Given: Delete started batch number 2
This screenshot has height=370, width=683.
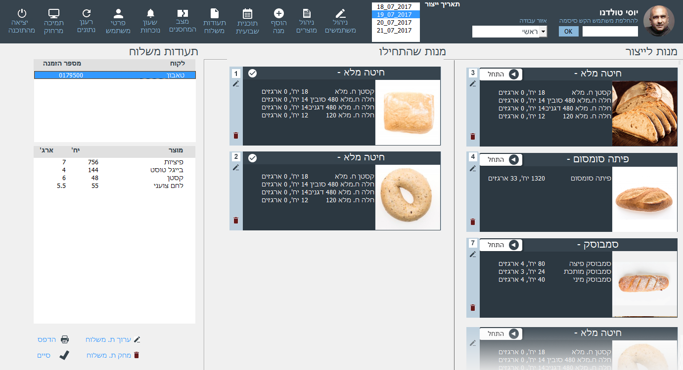Looking at the screenshot, I should point(236,220).
